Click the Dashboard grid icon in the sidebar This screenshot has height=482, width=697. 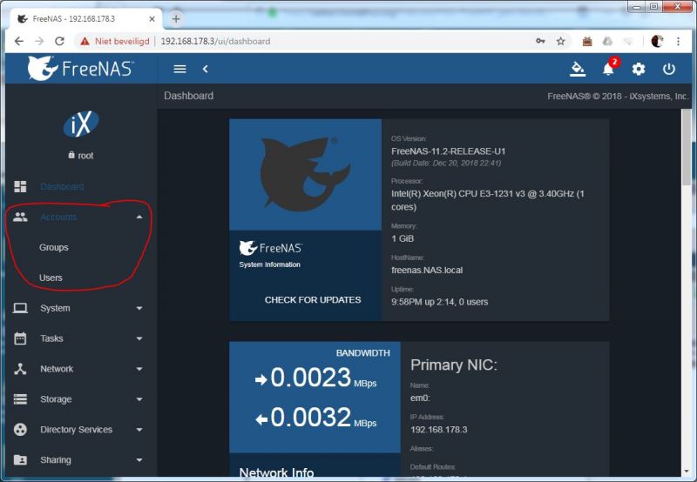[20, 186]
